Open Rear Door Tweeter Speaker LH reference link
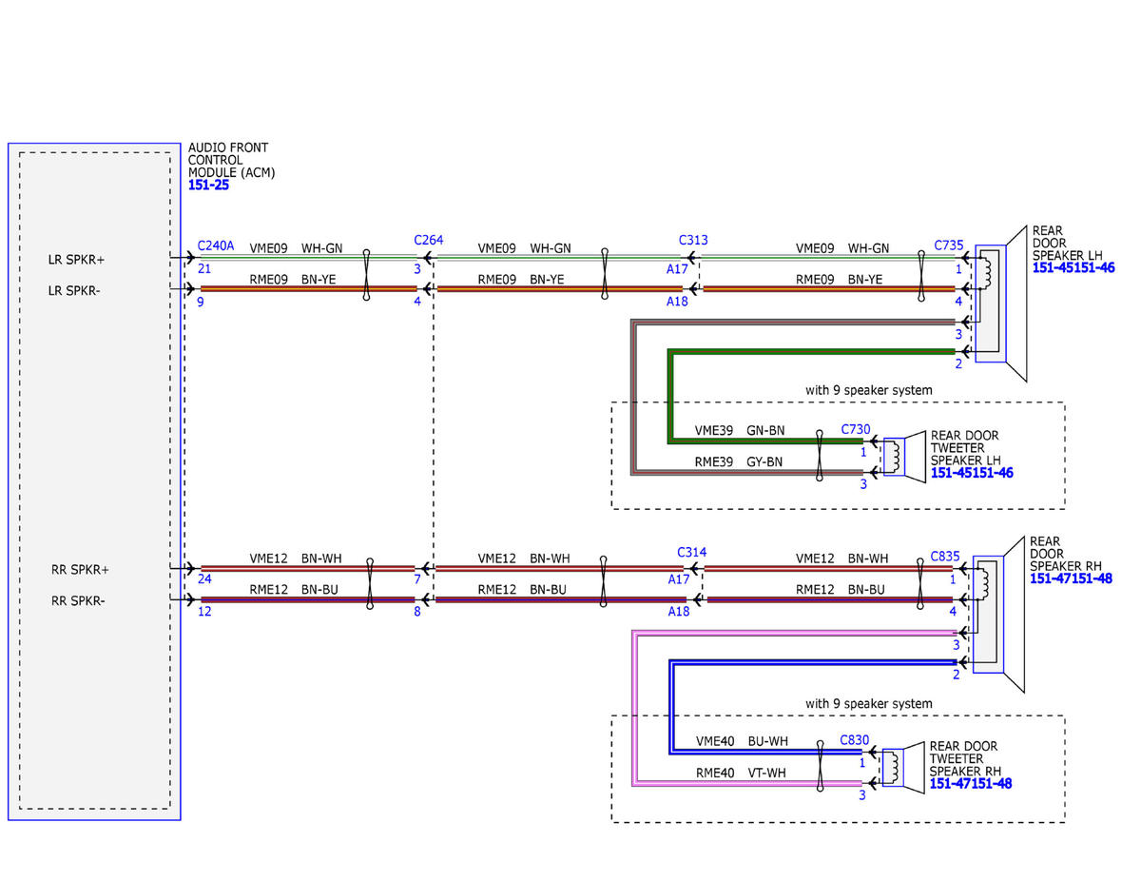Screen dimensions: 1141x882 [x=972, y=473]
